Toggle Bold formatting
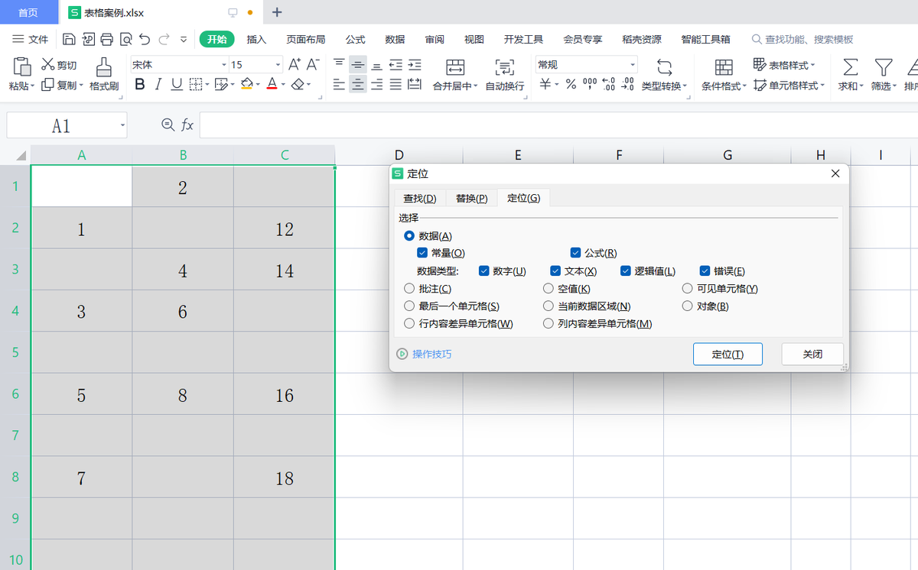 (x=139, y=85)
